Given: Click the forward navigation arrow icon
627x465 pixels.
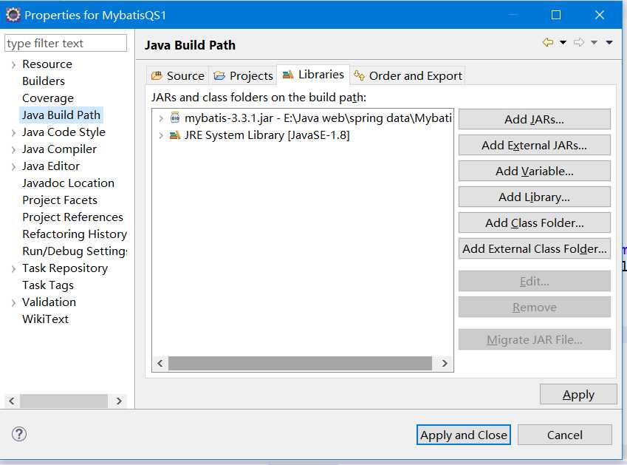Looking at the screenshot, I should [x=578, y=42].
